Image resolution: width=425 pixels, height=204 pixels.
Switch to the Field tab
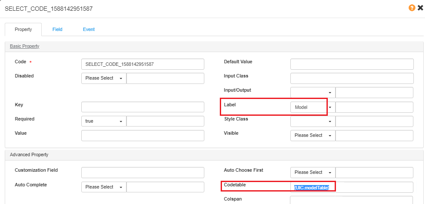click(57, 29)
